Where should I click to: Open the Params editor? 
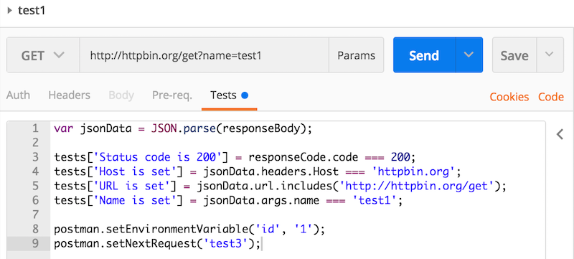coord(356,55)
